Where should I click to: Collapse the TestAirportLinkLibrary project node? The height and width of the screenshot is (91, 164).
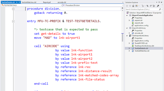(127, 36)
